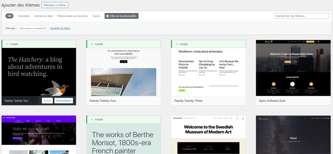The width and height of the screenshot is (333, 154).
Task: Show the Favoris tab
Action: pos(96,16)
